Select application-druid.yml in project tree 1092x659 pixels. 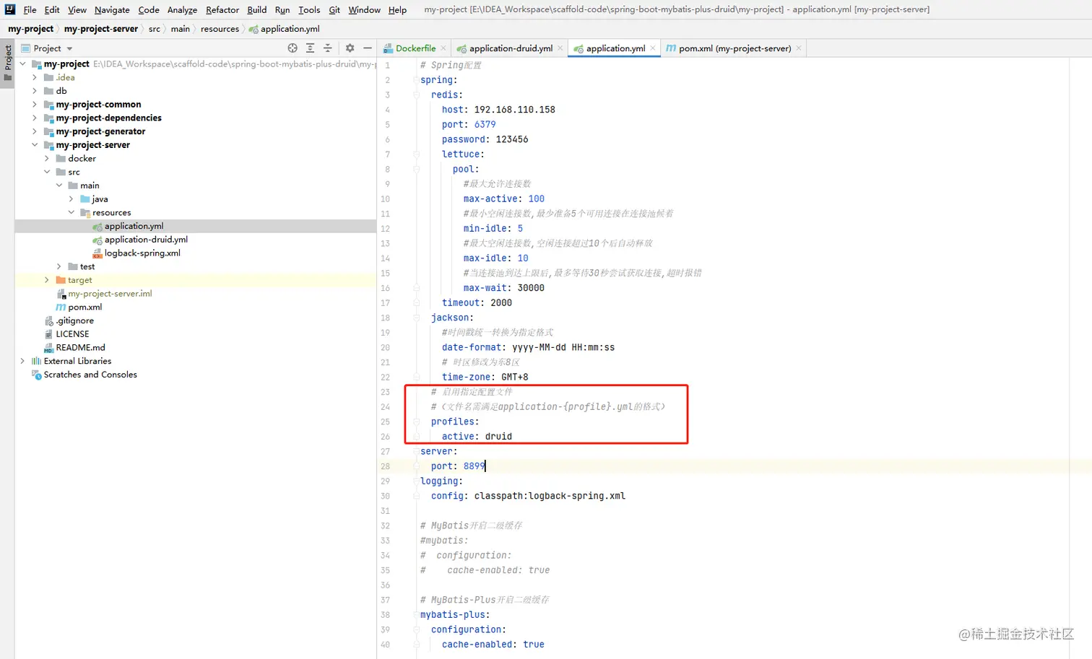146,240
